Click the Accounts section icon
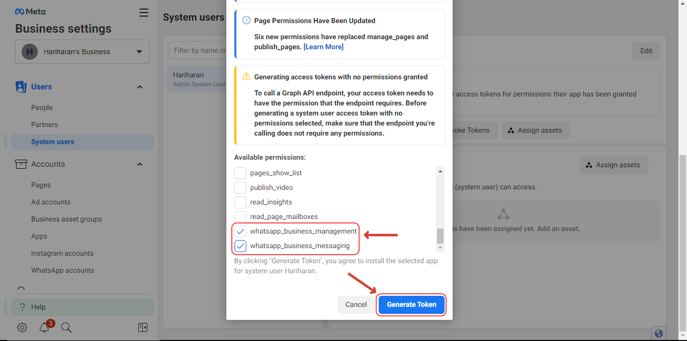 point(21,164)
